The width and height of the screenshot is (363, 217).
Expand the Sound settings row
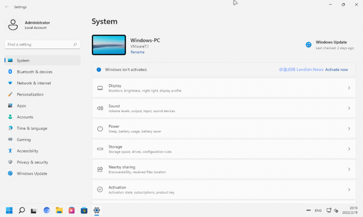[x=224, y=108]
